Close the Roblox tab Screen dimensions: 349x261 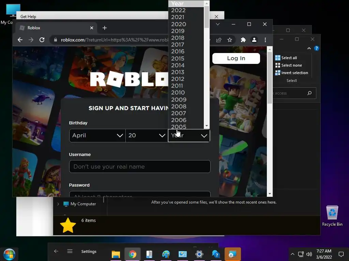coord(91,28)
